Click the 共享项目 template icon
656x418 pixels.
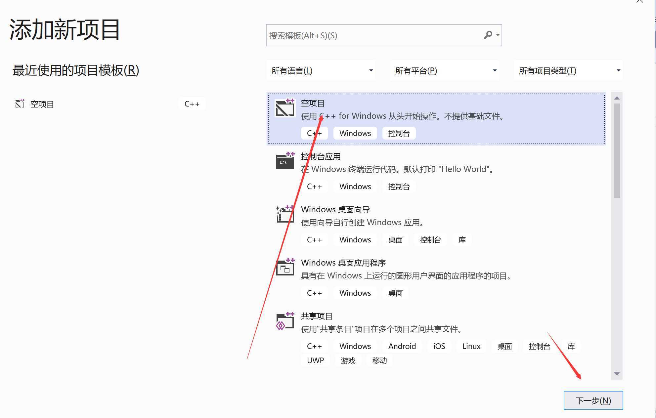tap(285, 321)
